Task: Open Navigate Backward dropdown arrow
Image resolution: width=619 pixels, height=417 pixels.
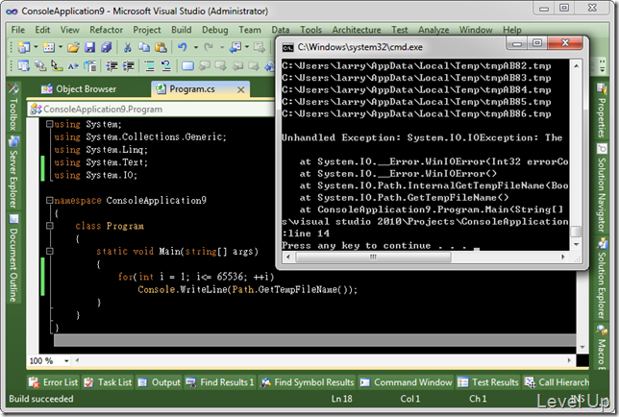Action: pos(247,47)
